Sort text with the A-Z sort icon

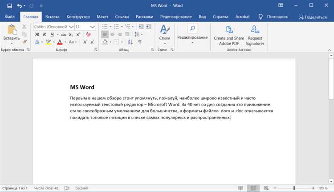point(130,42)
